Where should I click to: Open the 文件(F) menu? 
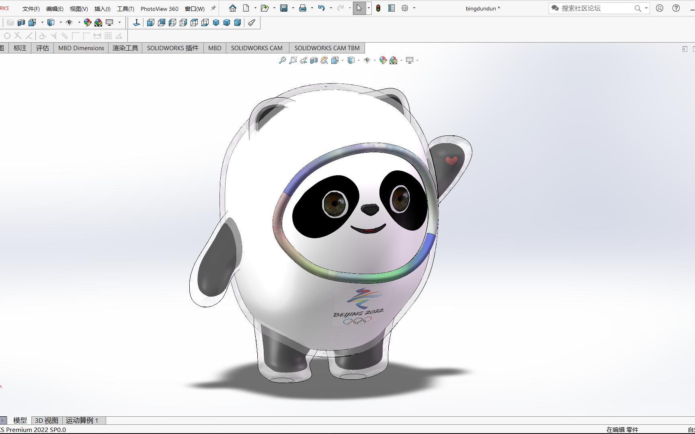(x=31, y=8)
